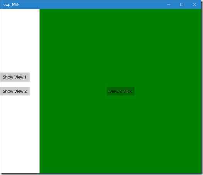Close the uwp_MEF window
The image size is (203, 175).
click(195, 5)
